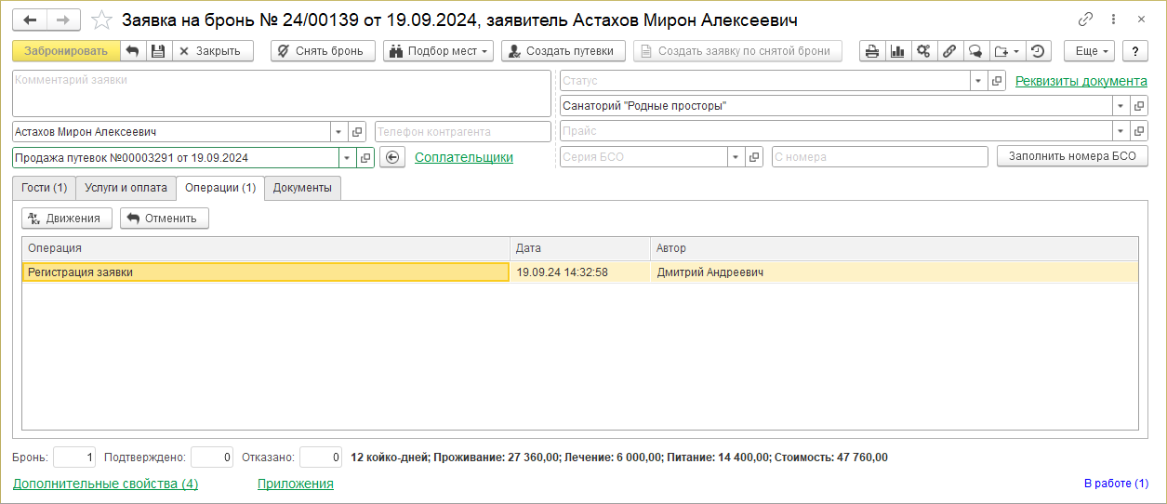Image resolution: width=1167 pixels, height=504 pixels.
Task: Click the undo arrow icon next to Забронировать
Action: click(133, 51)
